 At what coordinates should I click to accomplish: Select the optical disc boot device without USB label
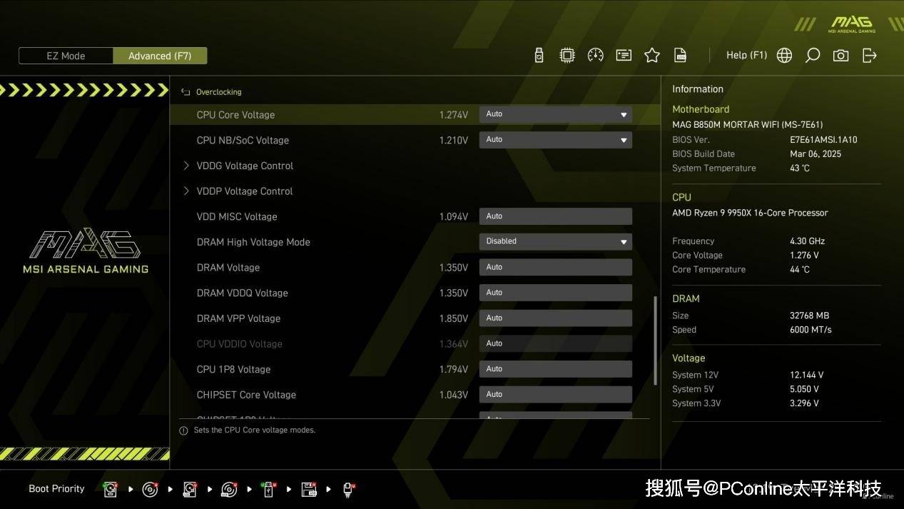coord(150,489)
